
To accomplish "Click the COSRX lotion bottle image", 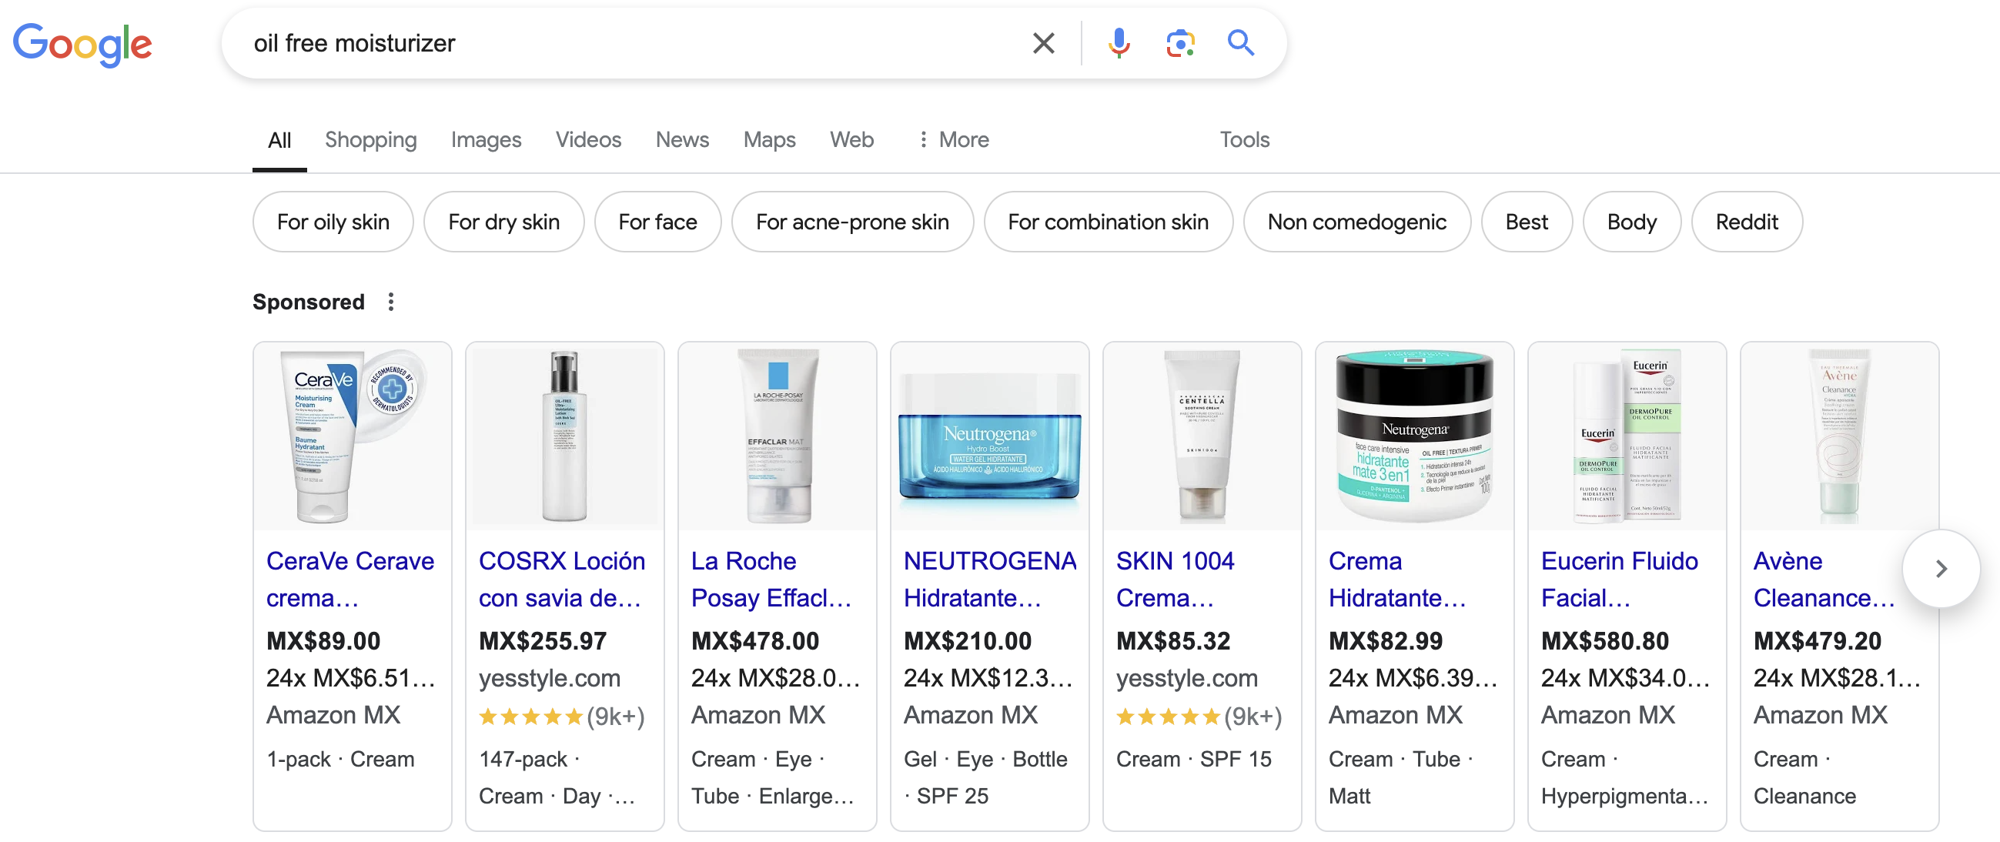I will pos(564,436).
